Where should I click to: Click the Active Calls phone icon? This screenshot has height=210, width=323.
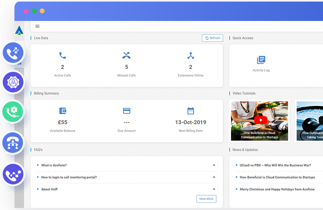click(x=62, y=56)
